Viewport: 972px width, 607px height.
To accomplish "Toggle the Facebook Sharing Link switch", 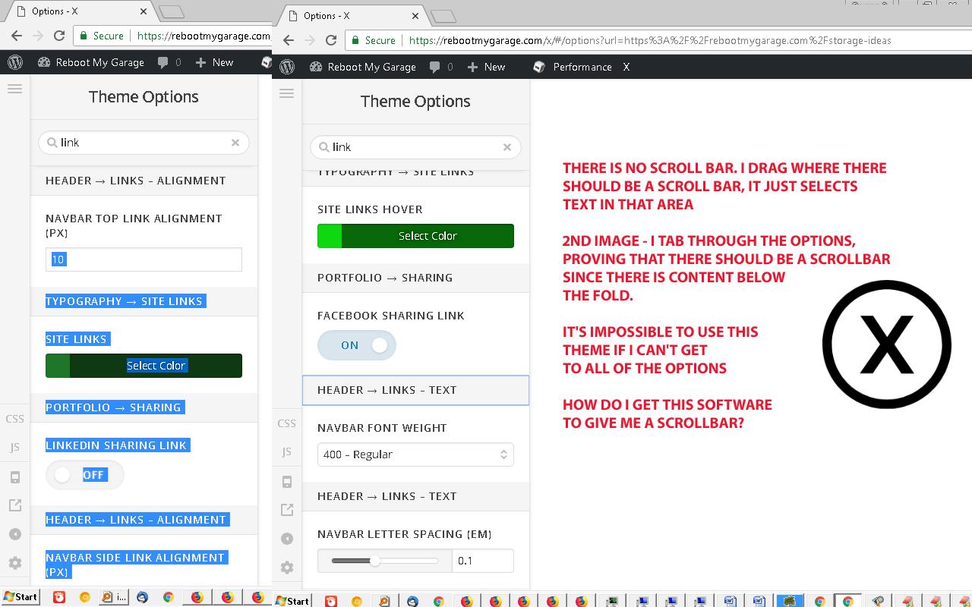I will tap(357, 345).
